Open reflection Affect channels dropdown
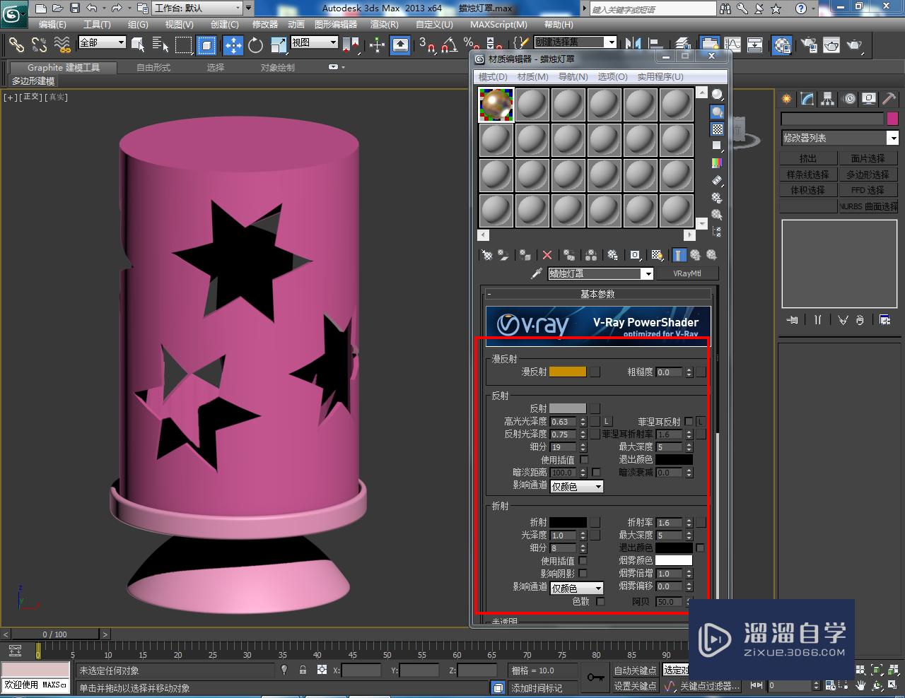 click(576, 487)
